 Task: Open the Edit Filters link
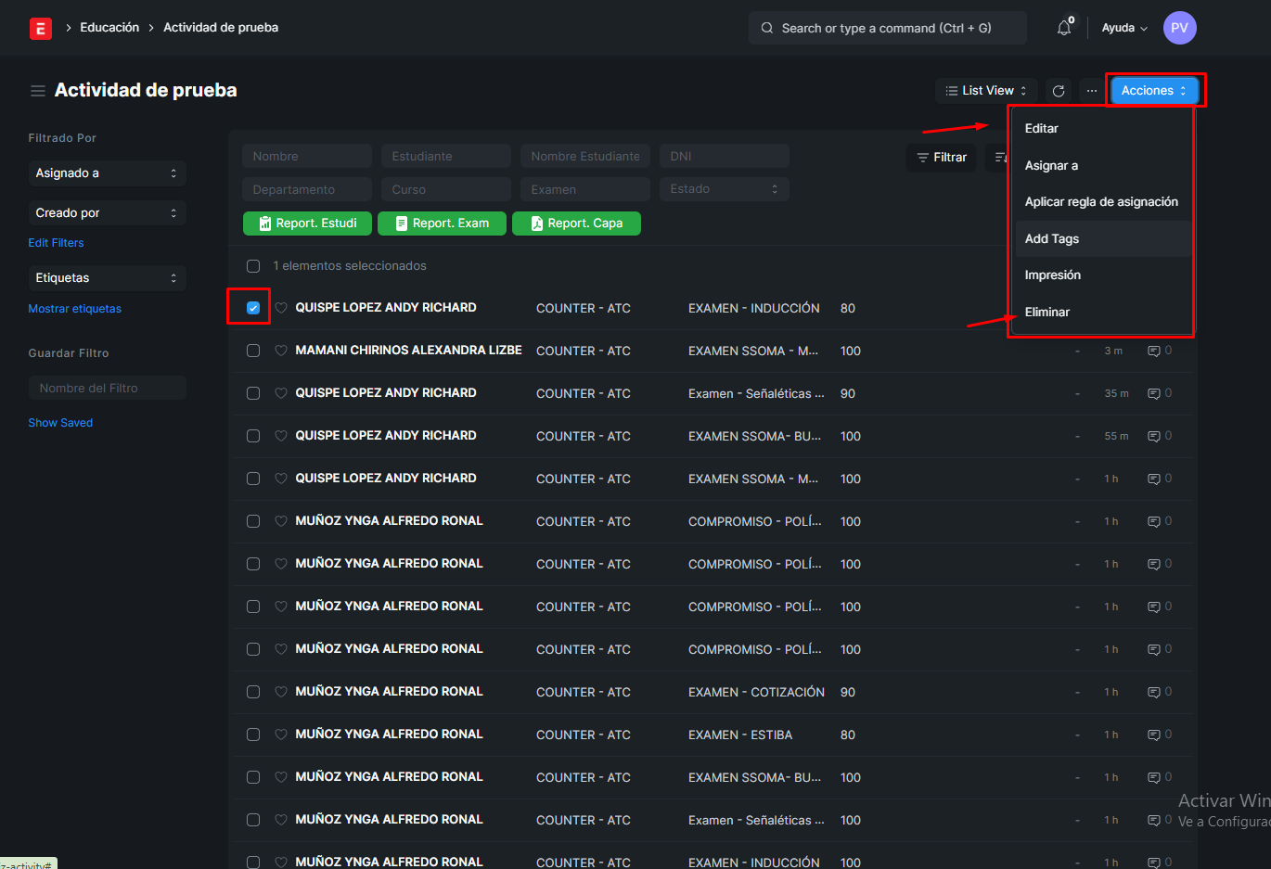tap(56, 243)
